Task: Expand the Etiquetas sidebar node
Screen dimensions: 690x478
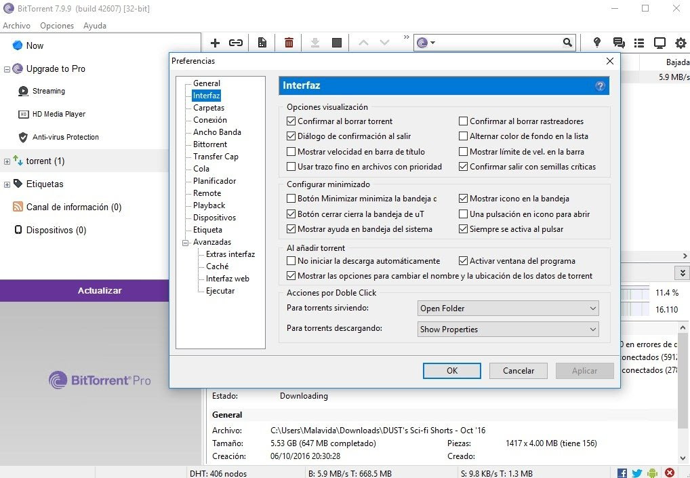Action: tap(7, 184)
